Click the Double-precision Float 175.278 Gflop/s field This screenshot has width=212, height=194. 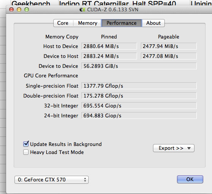coord(139,96)
